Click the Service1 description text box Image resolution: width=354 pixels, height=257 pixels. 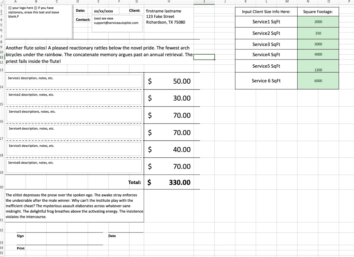pyautogui.click(x=74, y=81)
